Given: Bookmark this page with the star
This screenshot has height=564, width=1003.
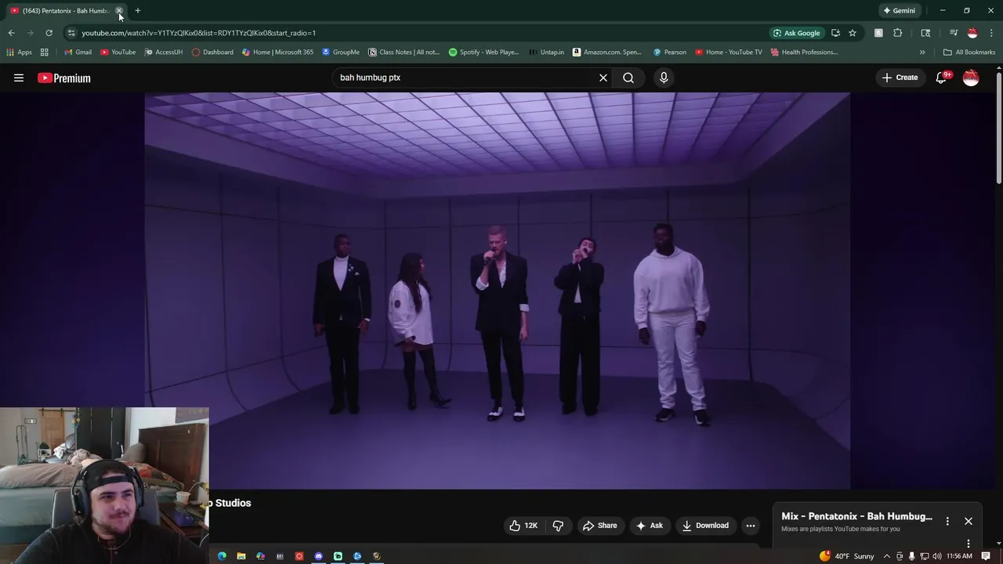Looking at the screenshot, I should [x=853, y=33].
